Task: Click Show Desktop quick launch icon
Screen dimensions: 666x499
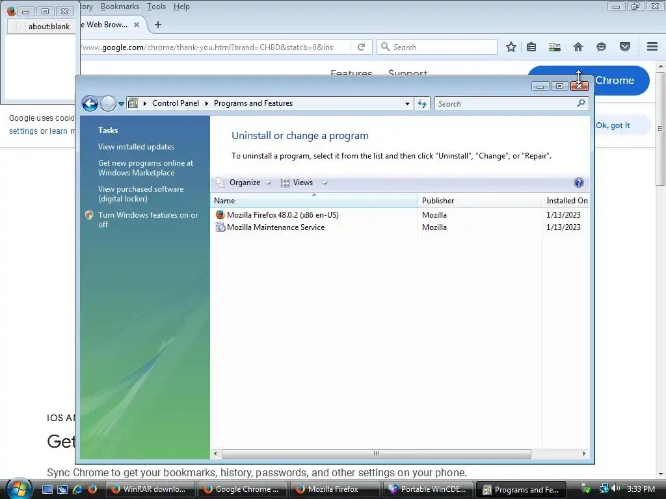Action: (47, 489)
